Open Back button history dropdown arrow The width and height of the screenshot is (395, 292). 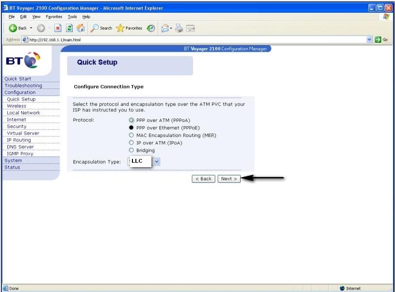tap(31, 28)
